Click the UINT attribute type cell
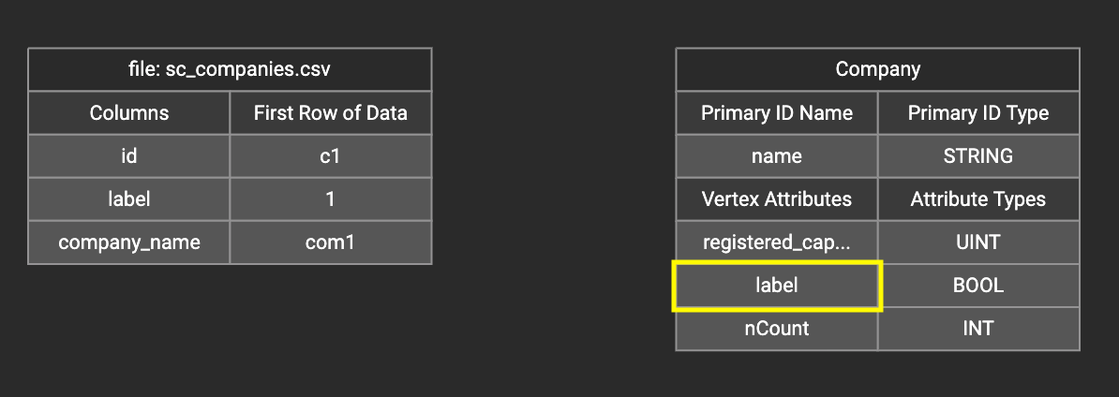This screenshot has width=1119, height=397. point(978,243)
